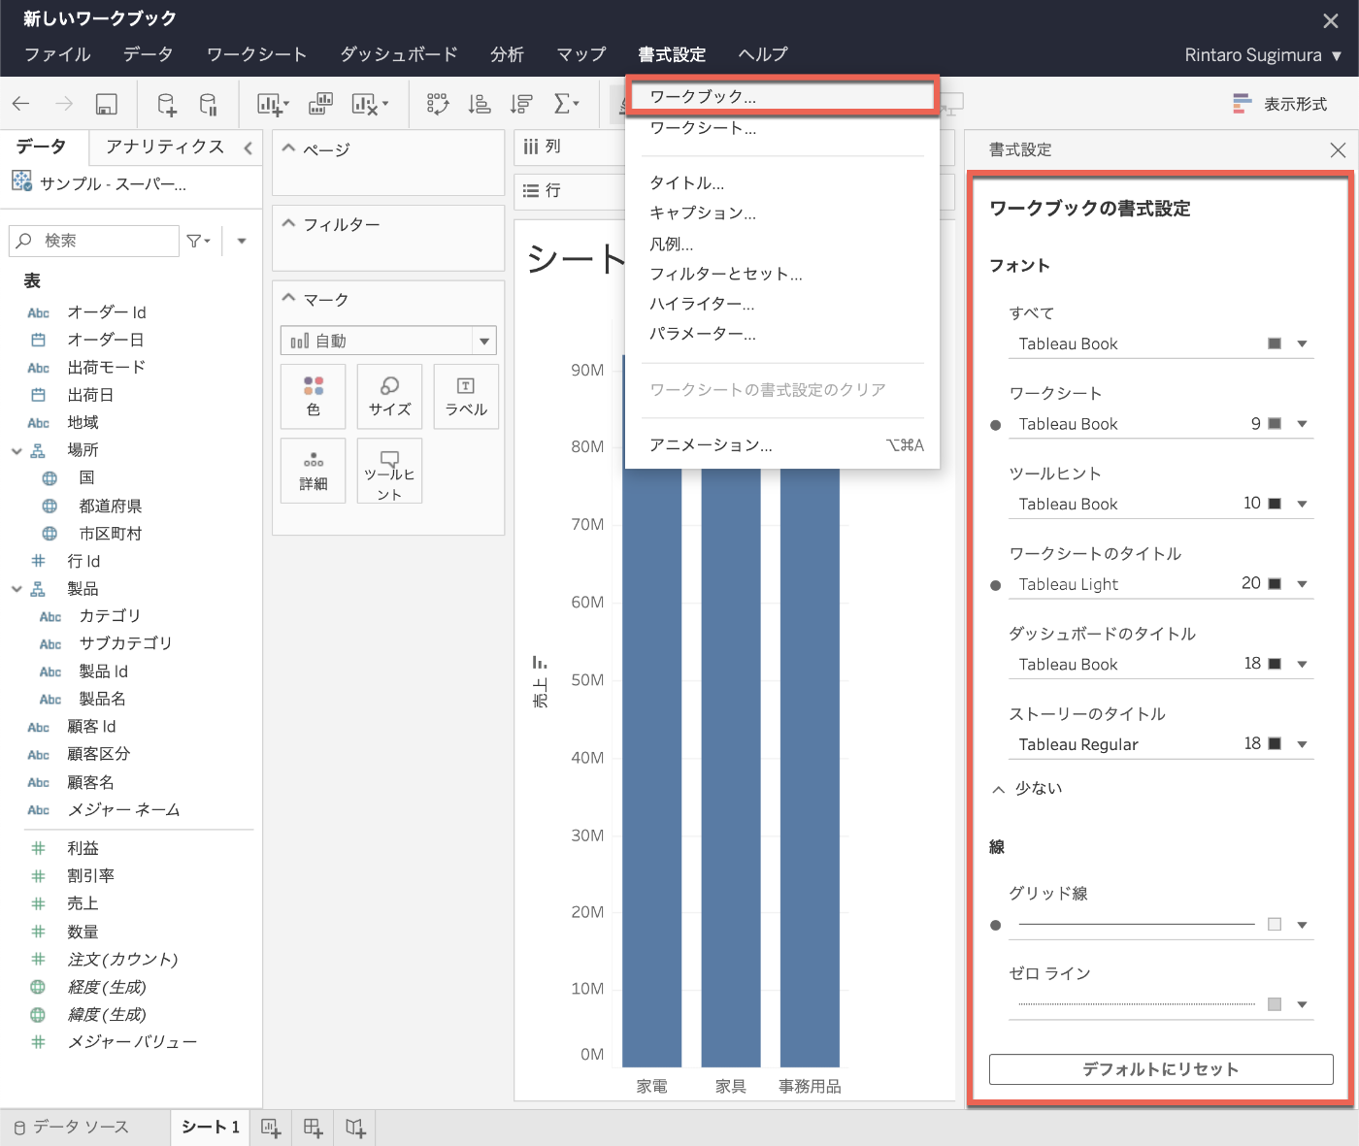This screenshot has width=1359, height=1146.
Task: Click the 検索 field search box
Action: pos(94,241)
